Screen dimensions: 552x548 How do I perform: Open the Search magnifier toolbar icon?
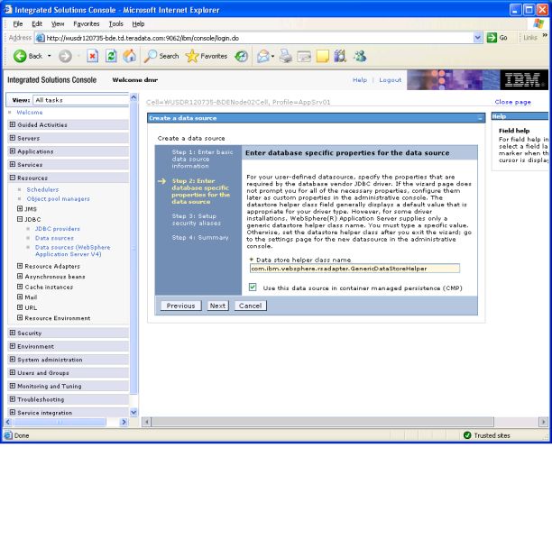pyautogui.click(x=151, y=56)
